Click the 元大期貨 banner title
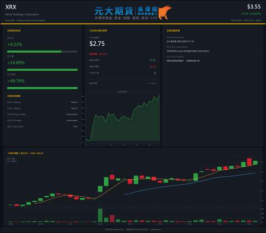Screen dimensions: 266x233 click(114, 11)
